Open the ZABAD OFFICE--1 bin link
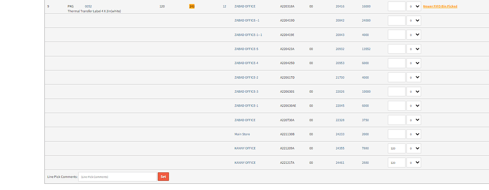 coord(247,20)
